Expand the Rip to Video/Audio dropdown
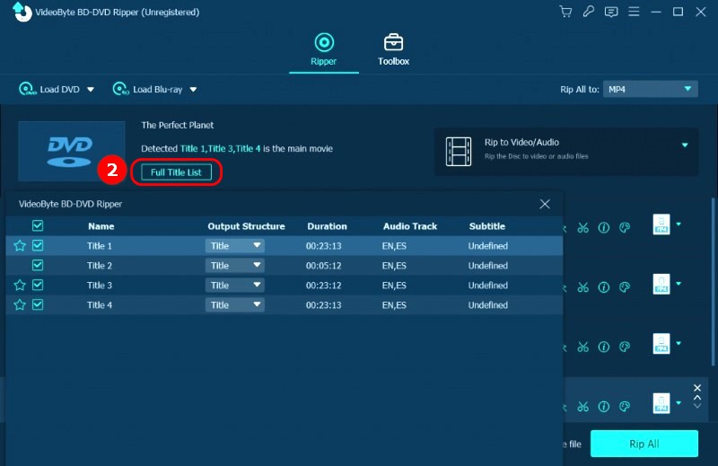The image size is (718, 466). 684,145
